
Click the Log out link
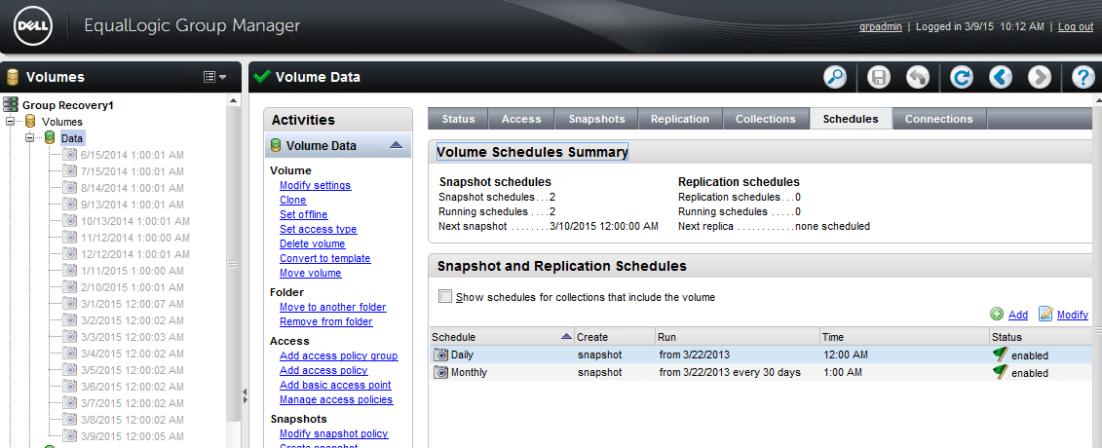click(x=1076, y=26)
